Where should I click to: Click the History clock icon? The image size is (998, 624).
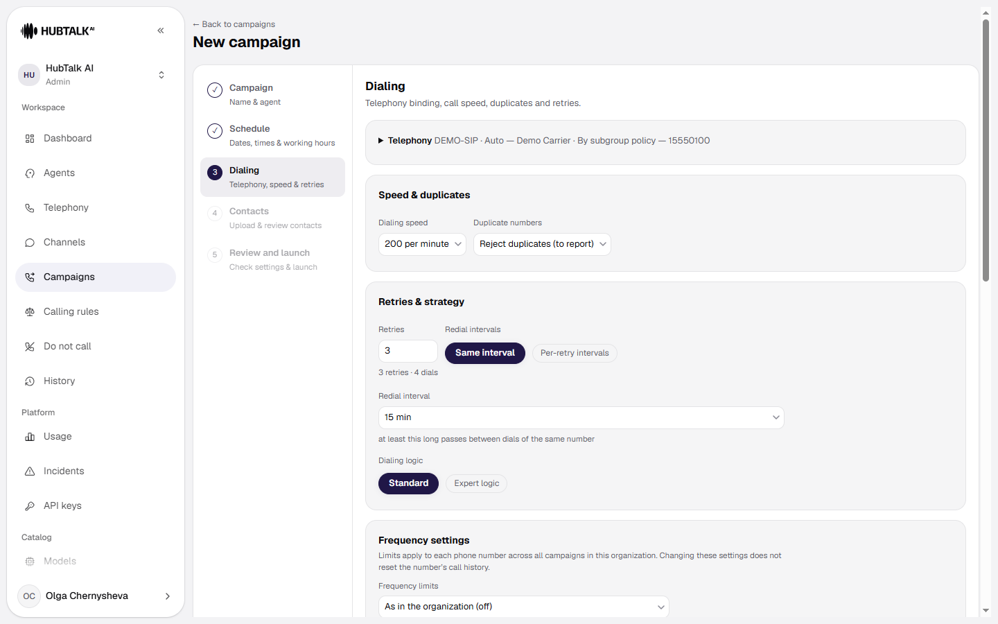(30, 381)
